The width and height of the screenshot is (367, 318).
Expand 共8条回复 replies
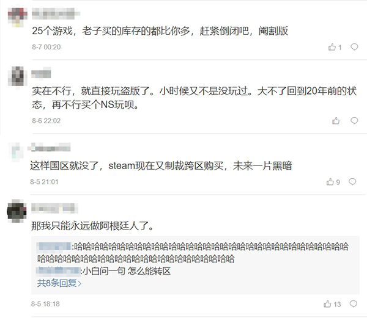click(59, 283)
